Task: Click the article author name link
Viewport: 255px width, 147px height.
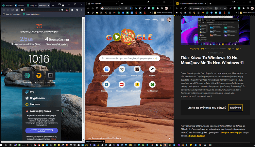Action: [194, 49]
